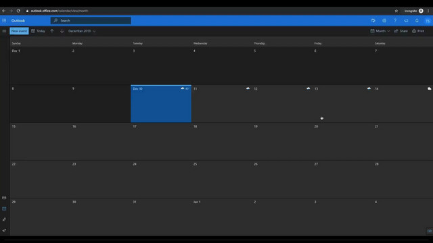Select day 15 in the calendar
This screenshot has width=433, height=243.
[40, 141]
